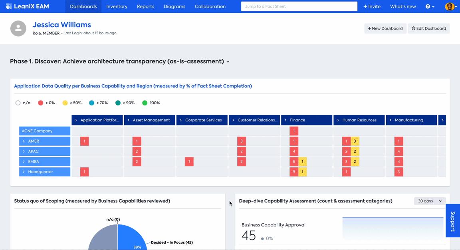Click yellow cell 2 in EMEA Human Resources

pos(355,162)
